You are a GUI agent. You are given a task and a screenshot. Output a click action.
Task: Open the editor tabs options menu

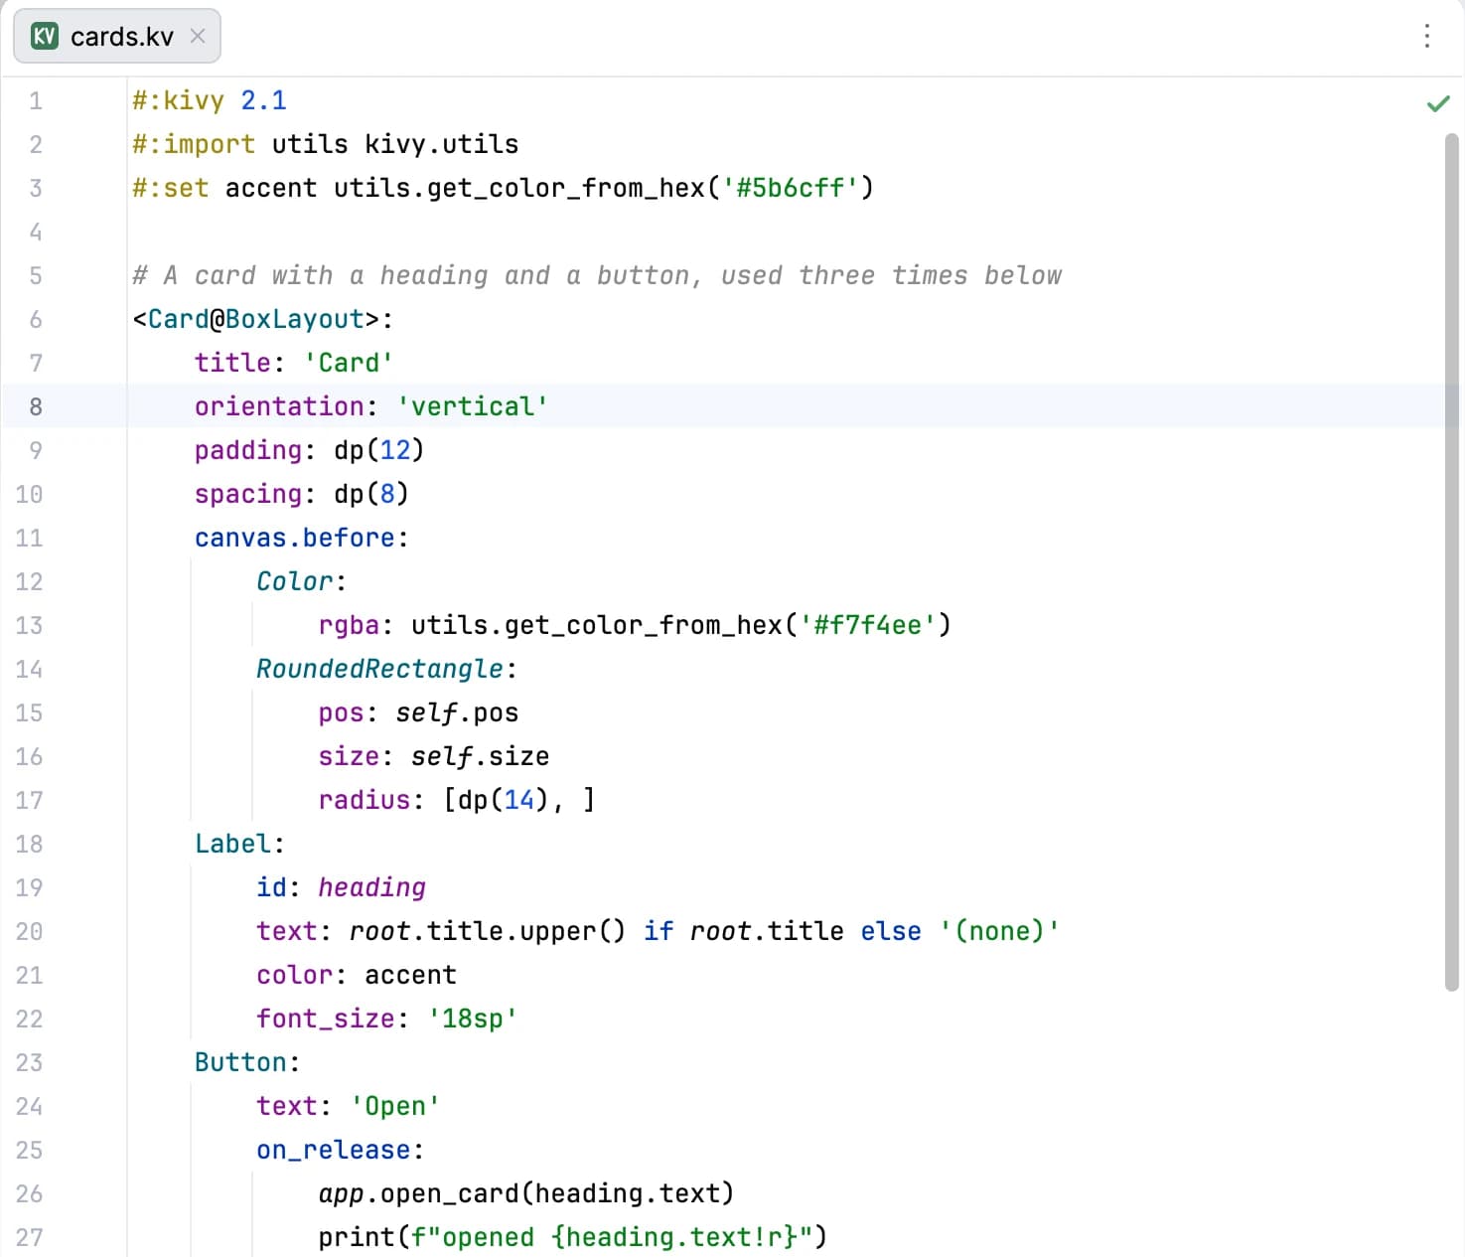(1426, 36)
